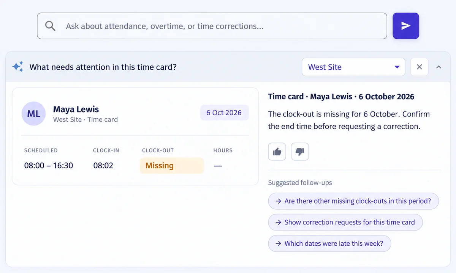Select Show correction requests follow-up
Image resolution: width=456 pixels, height=273 pixels.
pyautogui.click(x=345, y=222)
